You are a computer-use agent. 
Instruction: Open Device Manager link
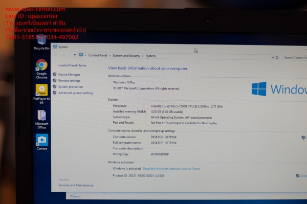pyautogui.click(x=69, y=75)
